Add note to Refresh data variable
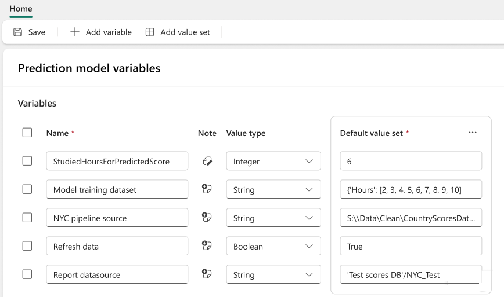The width and height of the screenshot is (504, 297). (x=207, y=246)
